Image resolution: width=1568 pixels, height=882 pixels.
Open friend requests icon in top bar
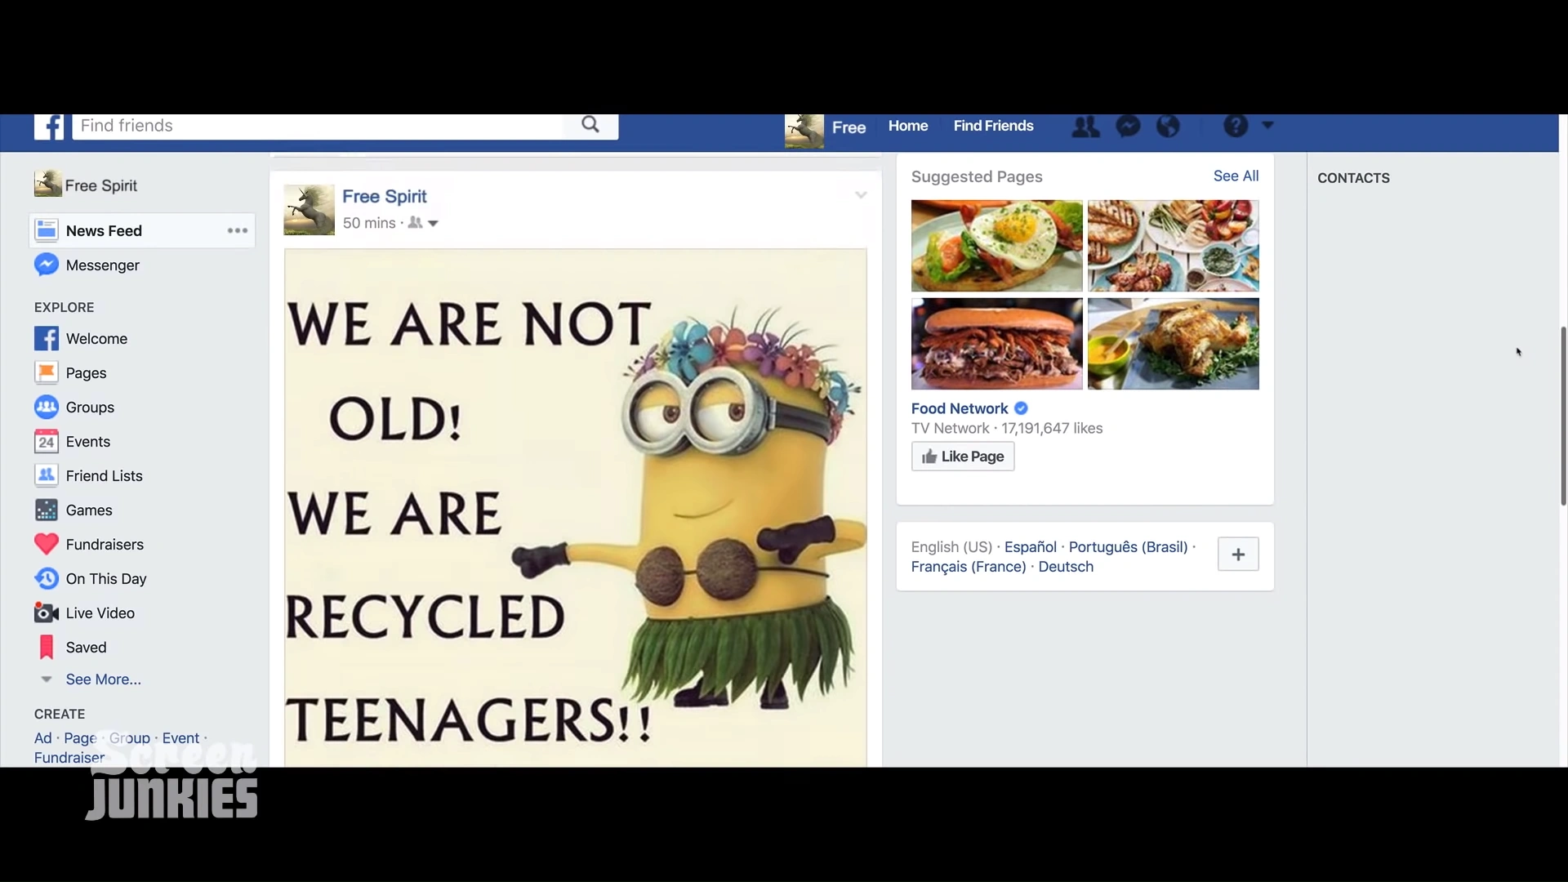[1085, 127]
